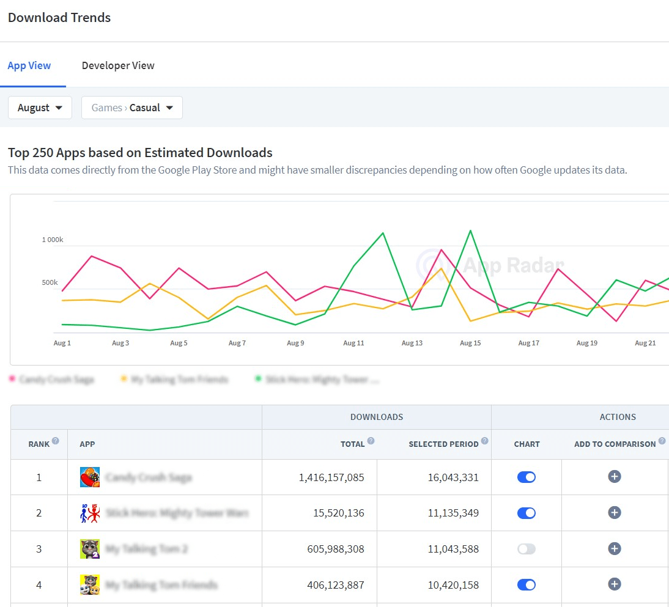Click the green legend dot under the chart

258,378
